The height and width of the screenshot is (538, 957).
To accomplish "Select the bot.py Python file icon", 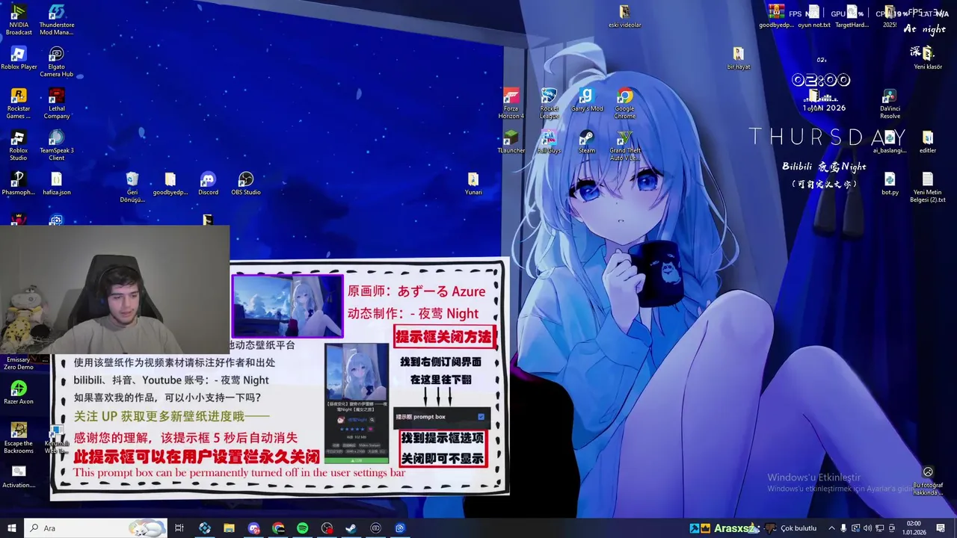I will click(890, 184).
